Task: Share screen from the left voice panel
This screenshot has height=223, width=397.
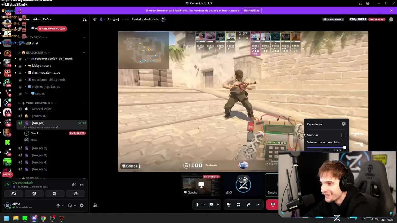Action: tap(34, 194)
